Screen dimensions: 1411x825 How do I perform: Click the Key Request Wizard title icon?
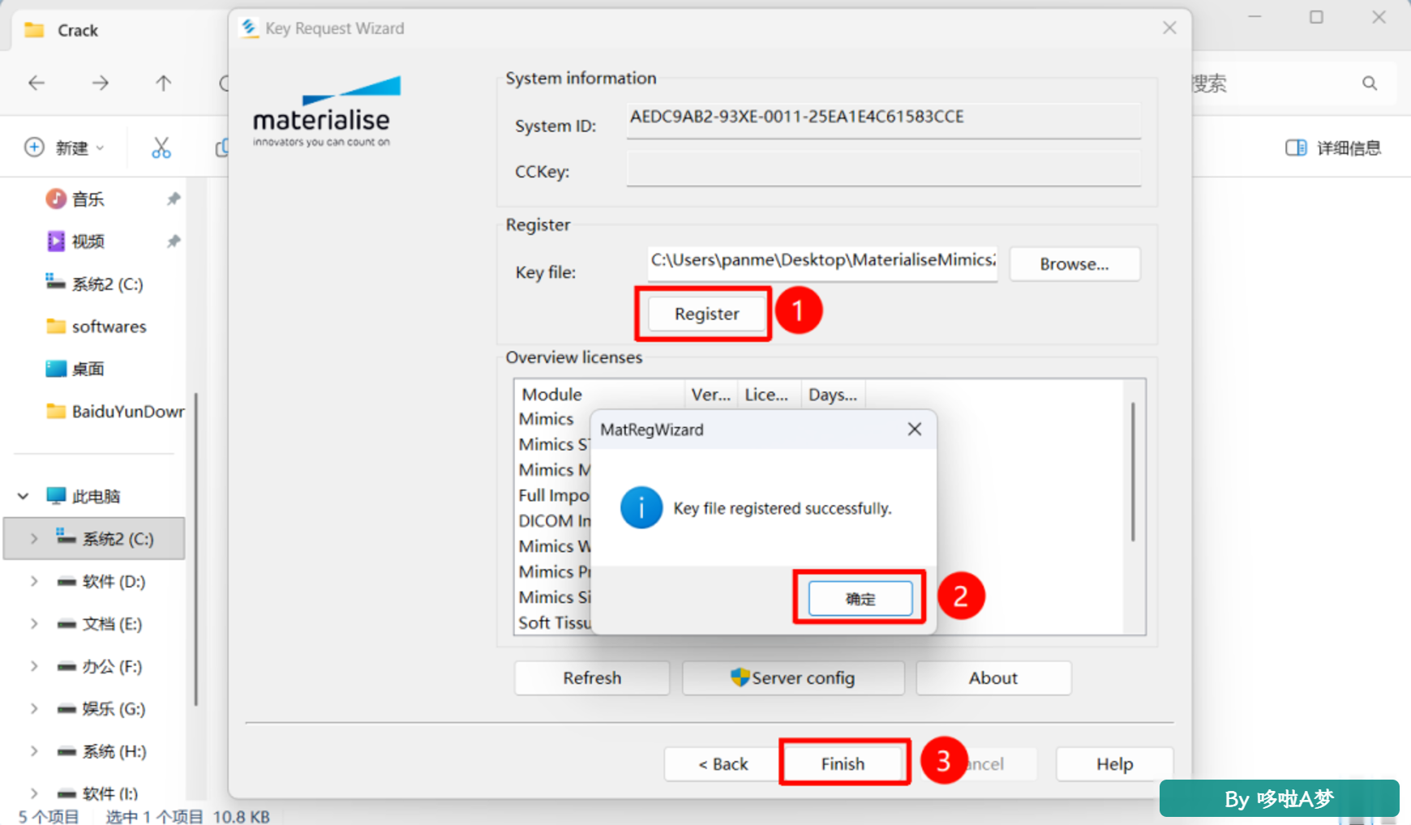pyautogui.click(x=249, y=28)
